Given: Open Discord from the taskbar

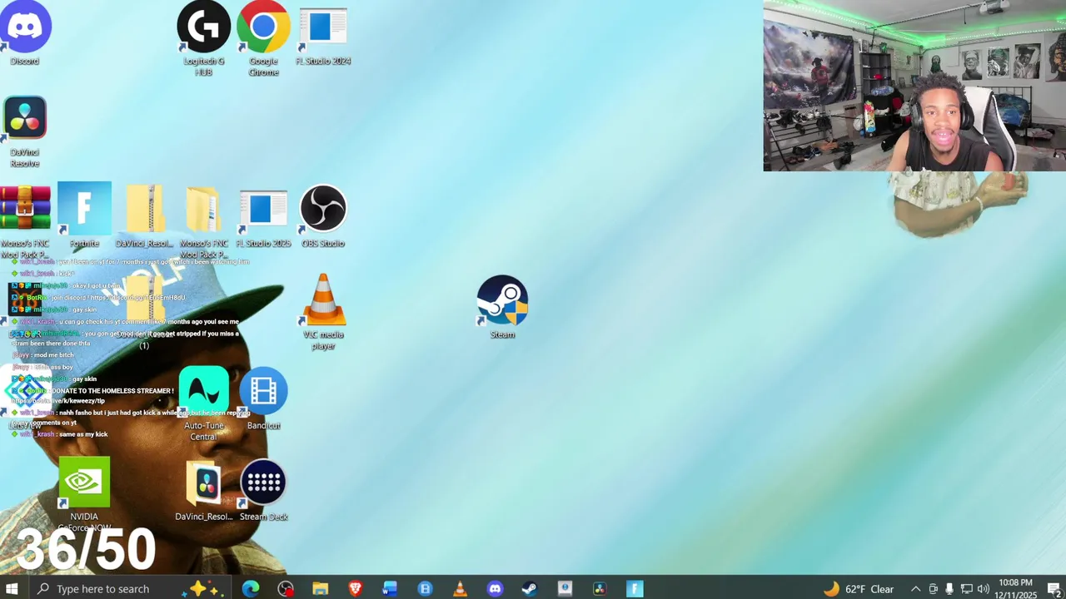Looking at the screenshot, I should click(x=495, y=589).
